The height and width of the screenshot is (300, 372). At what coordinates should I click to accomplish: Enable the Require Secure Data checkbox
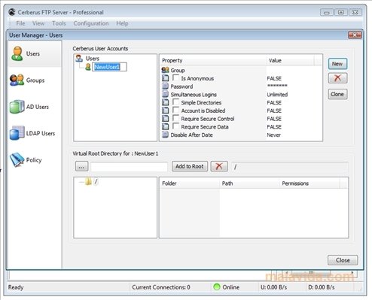tap(176, 126)
